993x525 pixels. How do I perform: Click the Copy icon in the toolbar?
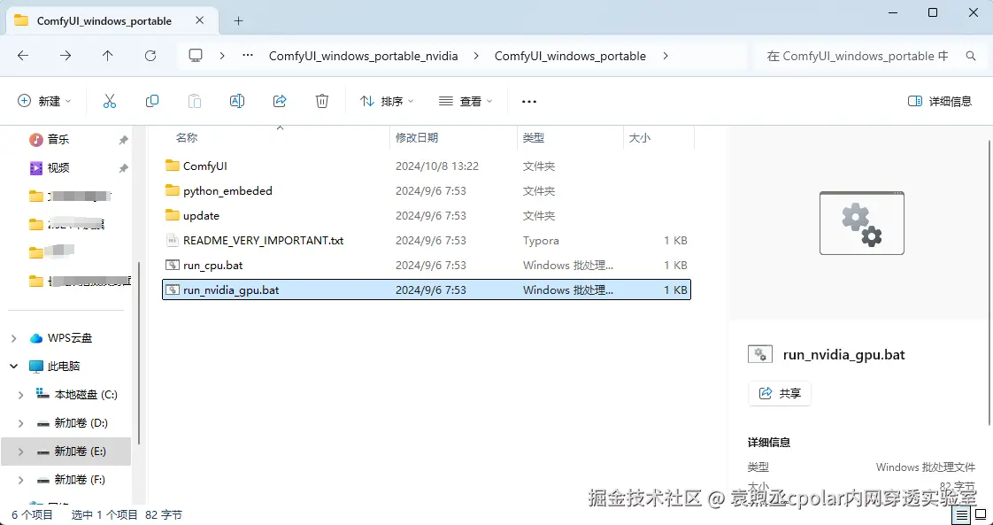coord(152,100)
